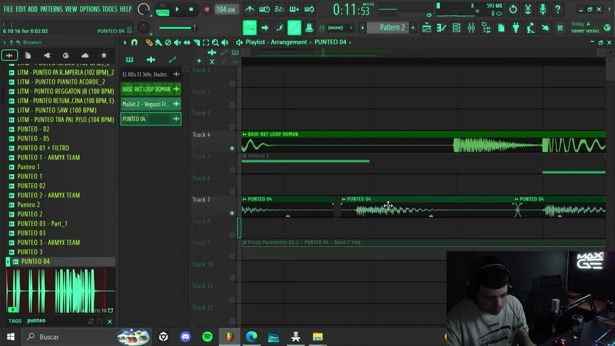The image size is (615, 346).
Task: Open the browser globe online tab
Action: click(66, 55)
